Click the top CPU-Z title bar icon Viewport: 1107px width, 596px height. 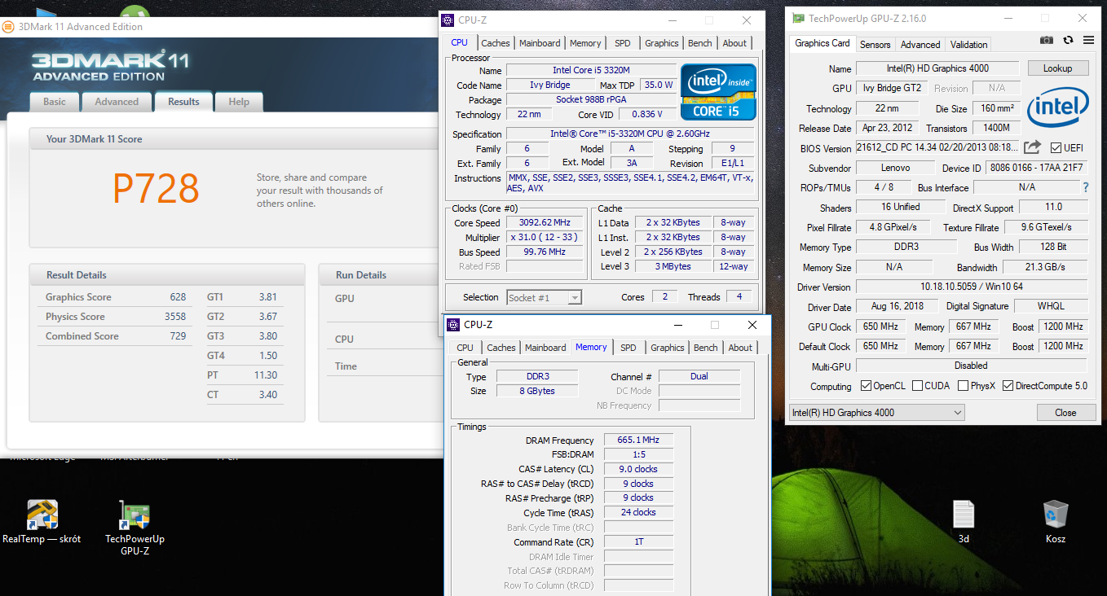[x=448, y=20]
